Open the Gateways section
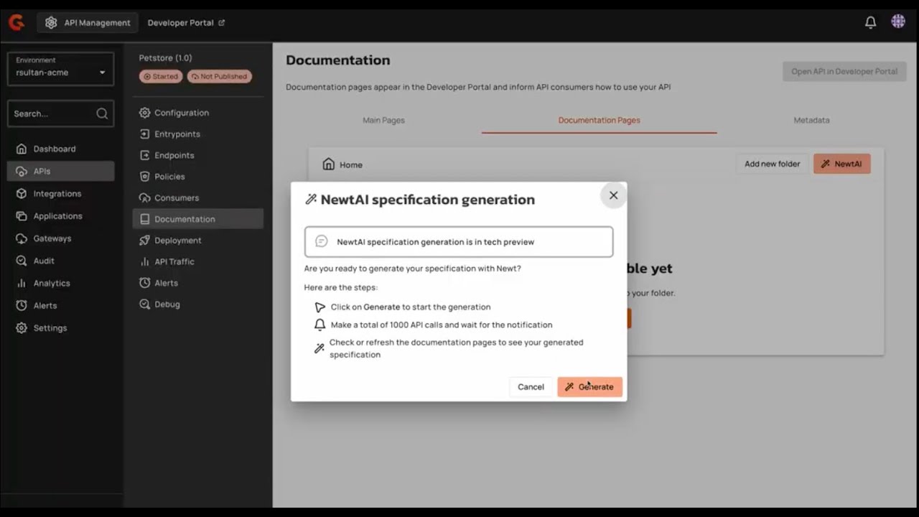The image size is (919, 517). (50, 238)
